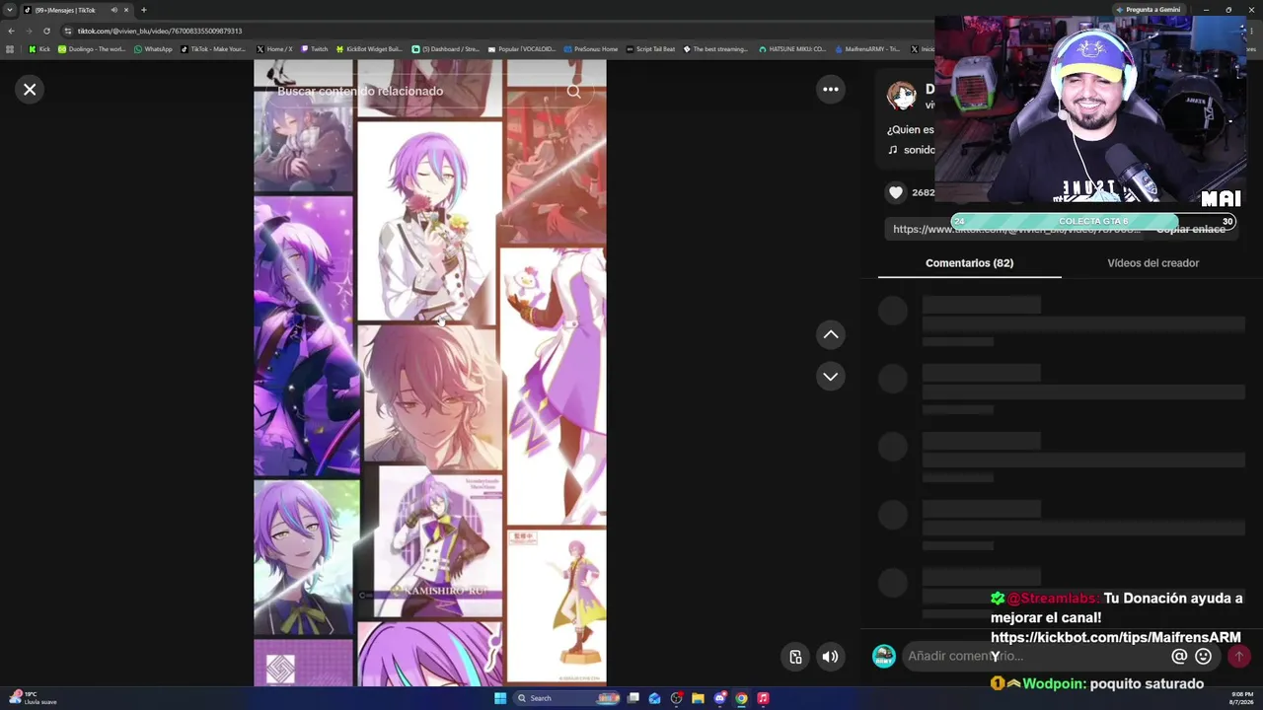1263x710 pixels.
Task: Open Discord from the taskbar
Action: click(x=719, y=698)
